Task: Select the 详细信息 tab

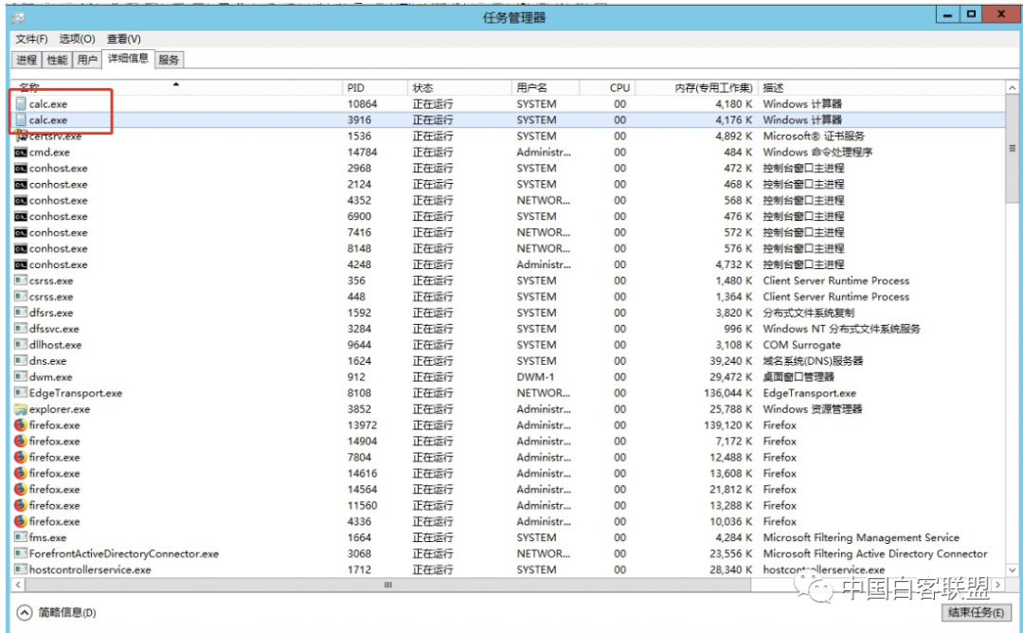Action: pyautogui.click(x=128, y=59)
